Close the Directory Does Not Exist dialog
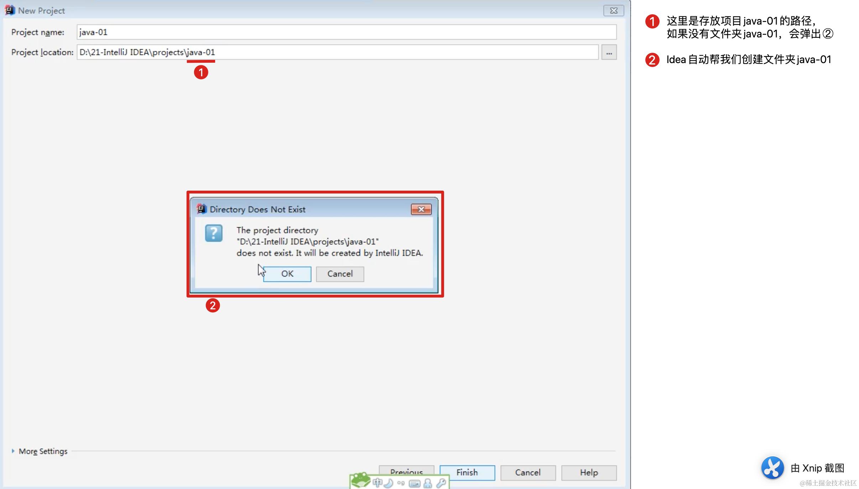The image size is (859, 489). (x=421, y=209)
